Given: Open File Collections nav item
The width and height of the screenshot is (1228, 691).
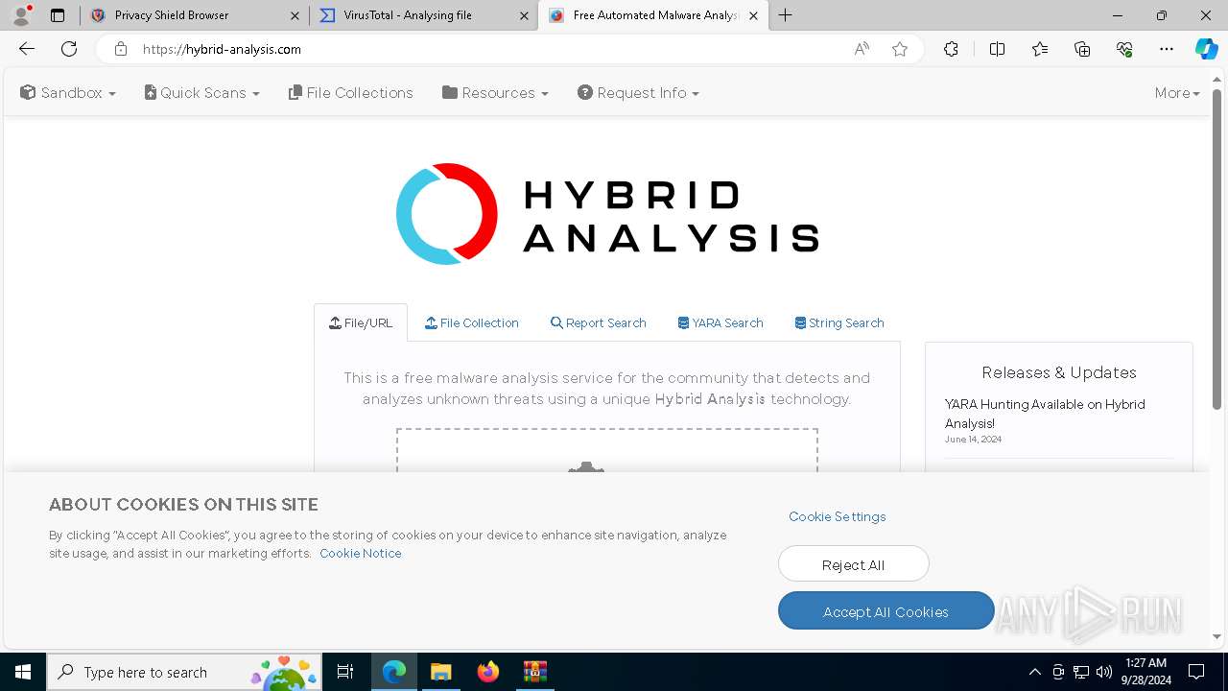Looking at the screenshot, I should click(351, 93).
